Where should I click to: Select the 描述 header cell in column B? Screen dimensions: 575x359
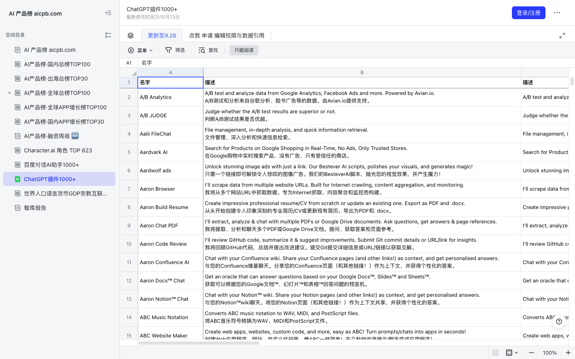pos(362,83)
